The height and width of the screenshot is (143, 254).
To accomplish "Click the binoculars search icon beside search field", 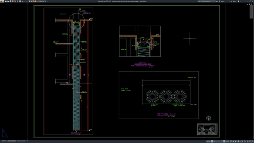I will [217, 1].
